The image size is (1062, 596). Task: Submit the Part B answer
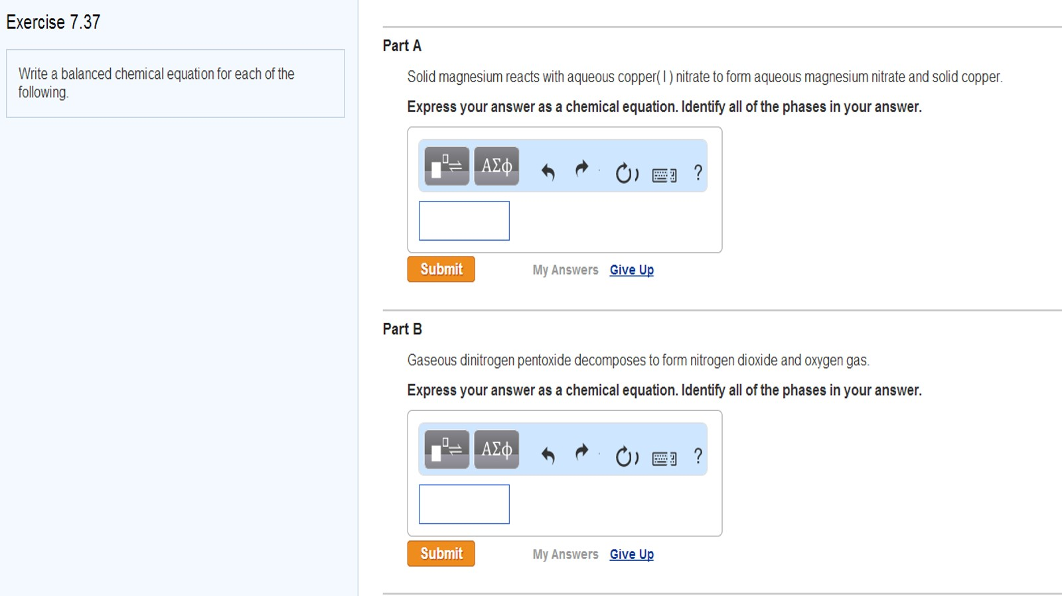coord(440,554)
